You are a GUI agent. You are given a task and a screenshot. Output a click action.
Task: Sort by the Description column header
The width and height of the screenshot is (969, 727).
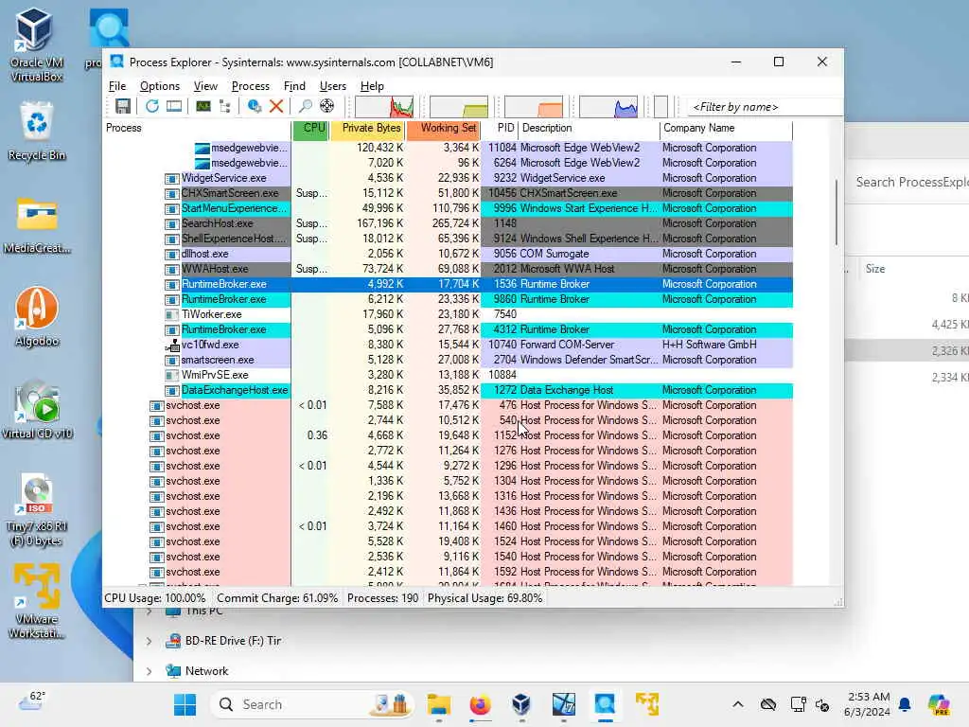coord(589,128)
